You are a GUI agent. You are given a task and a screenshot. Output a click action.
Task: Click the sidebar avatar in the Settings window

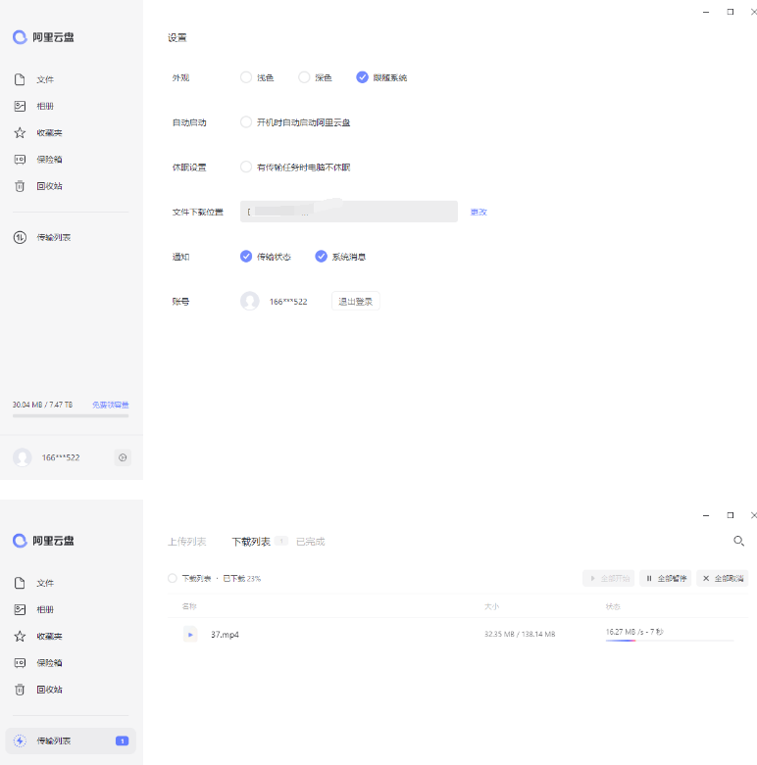pos(22,457)
